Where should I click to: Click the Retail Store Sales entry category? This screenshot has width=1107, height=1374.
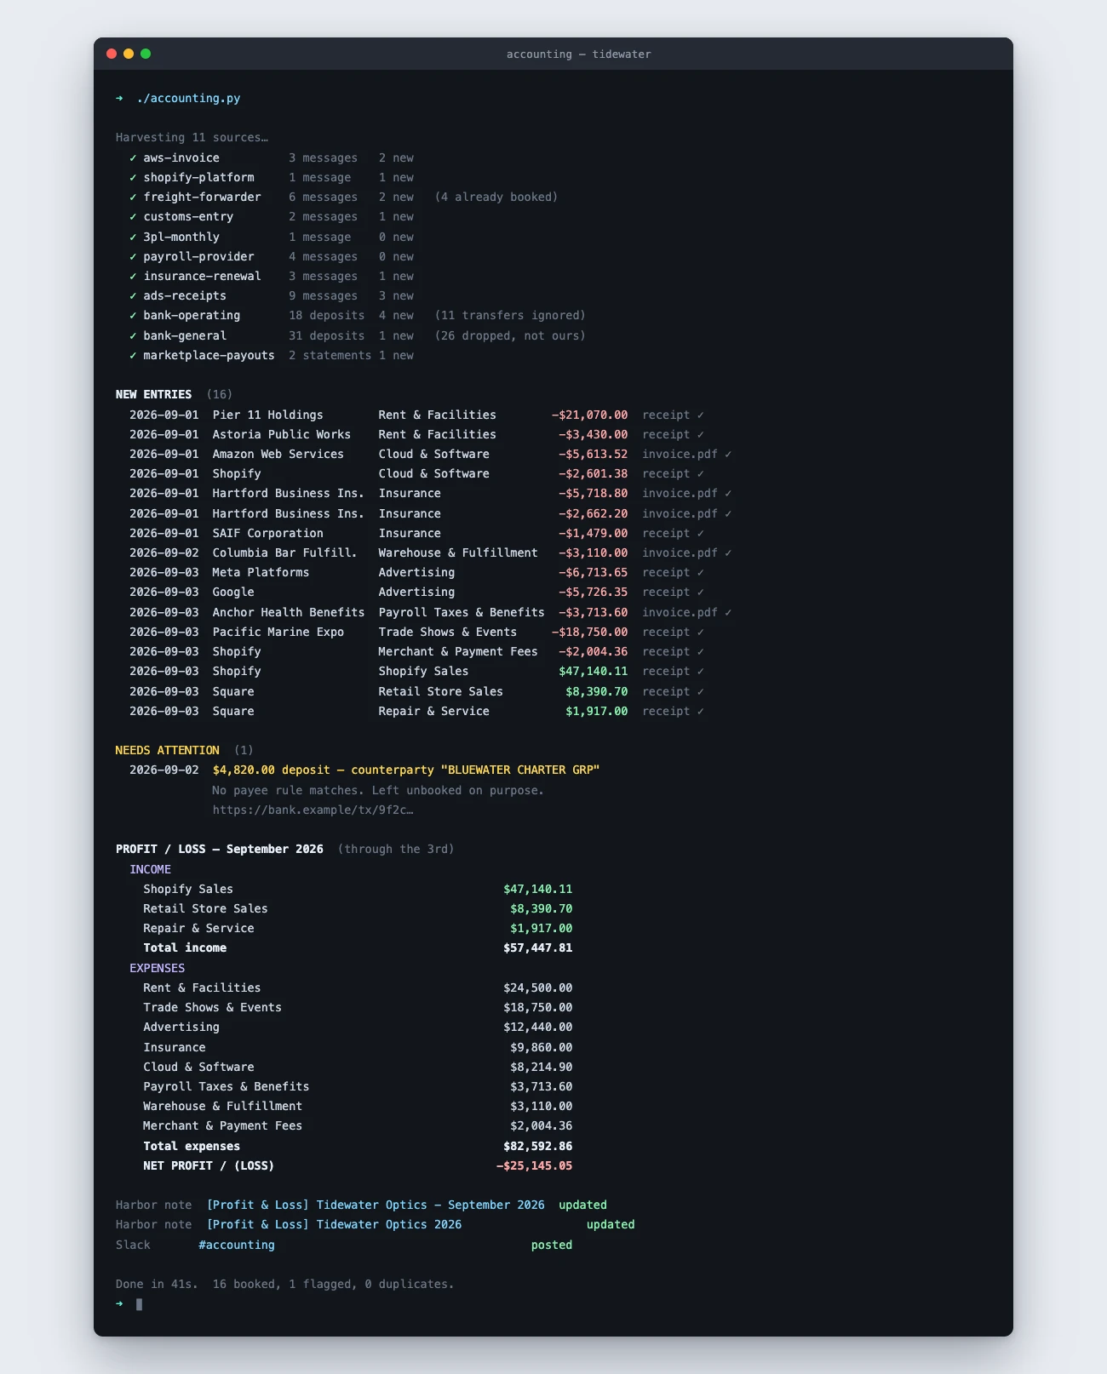[x=440, y=691]
